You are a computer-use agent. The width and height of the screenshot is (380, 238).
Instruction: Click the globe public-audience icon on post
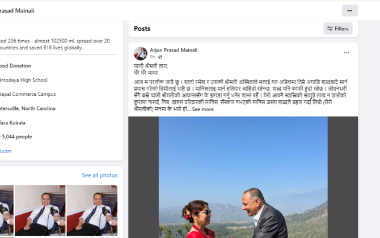pos(160,57)
